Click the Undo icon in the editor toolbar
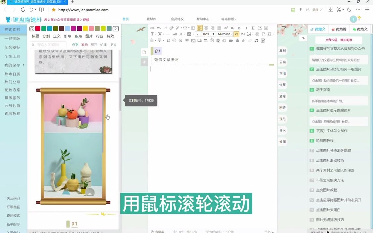This screenshot has height=233, width=373. click(159, 28)
